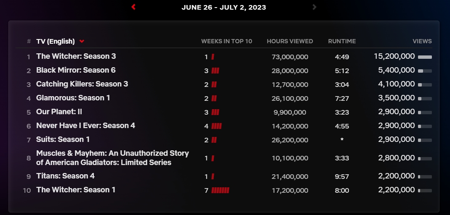Select Never Have I Ever: Season 4

click(x=85, y=126)
